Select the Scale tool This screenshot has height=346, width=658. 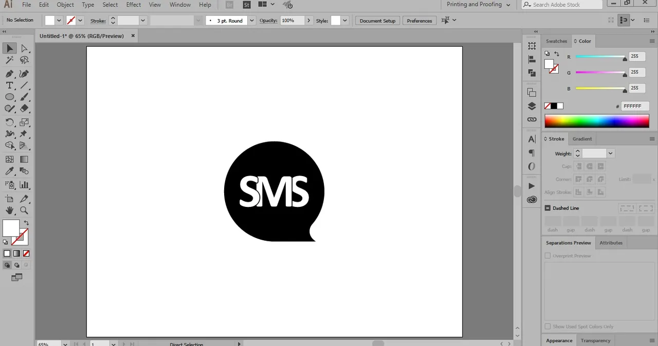point(24,122)
